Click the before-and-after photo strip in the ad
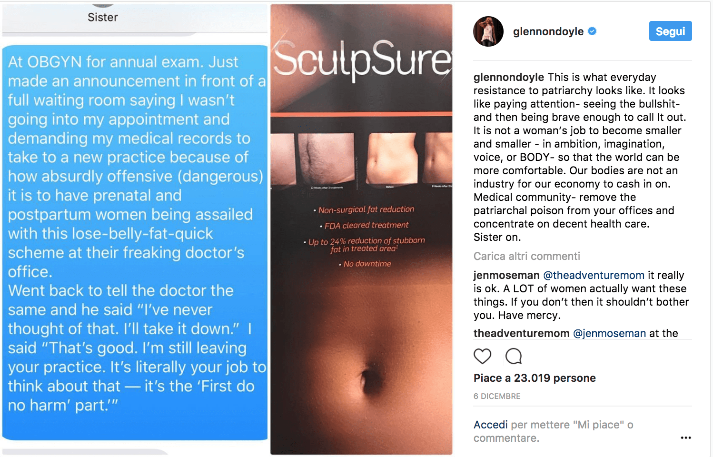This screenshot has width=713, height=457. click(361, 159)
